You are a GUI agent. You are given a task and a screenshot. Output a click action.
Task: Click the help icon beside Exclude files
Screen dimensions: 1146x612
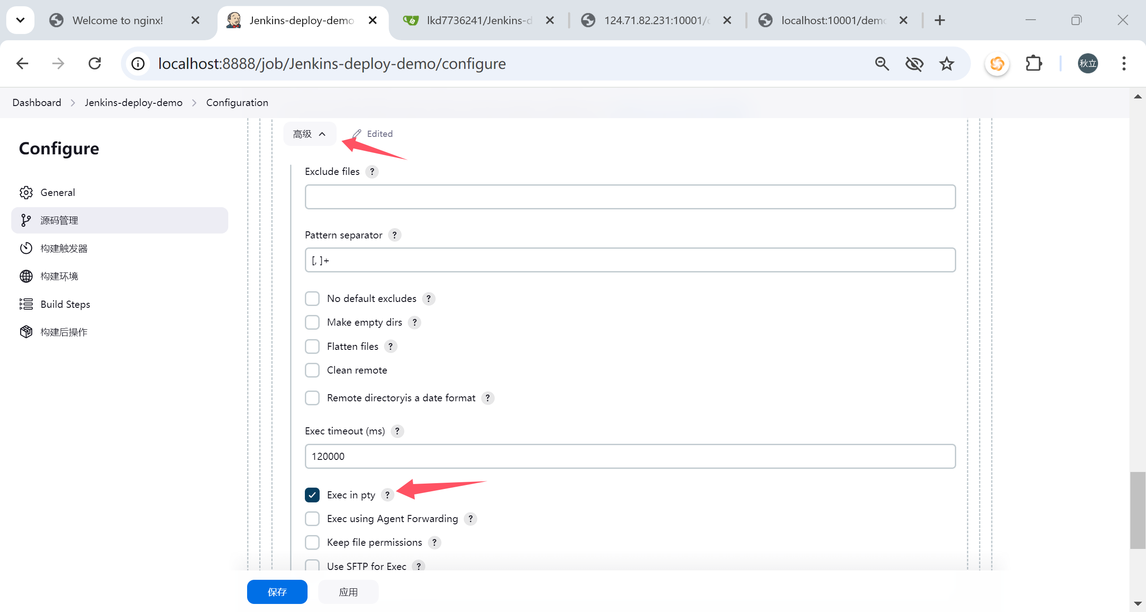(372, 172)
